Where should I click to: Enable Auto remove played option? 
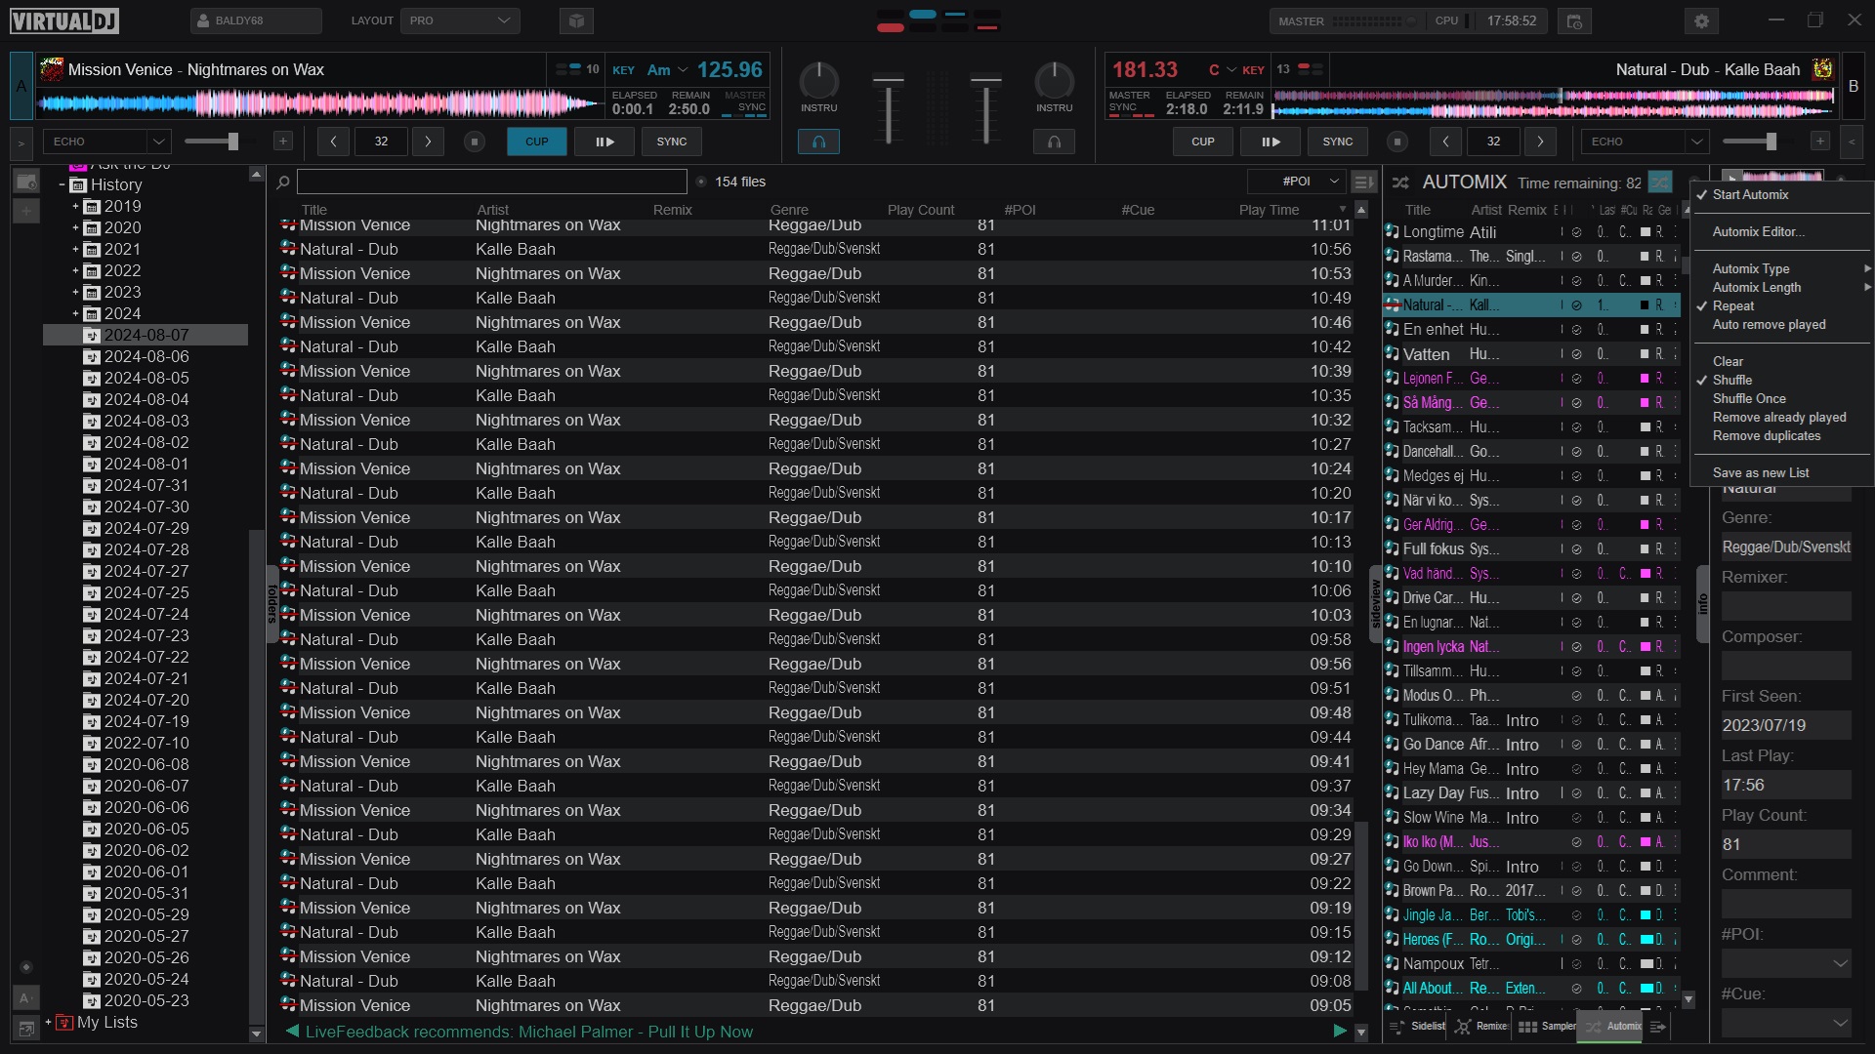(x=1769, y=325)
